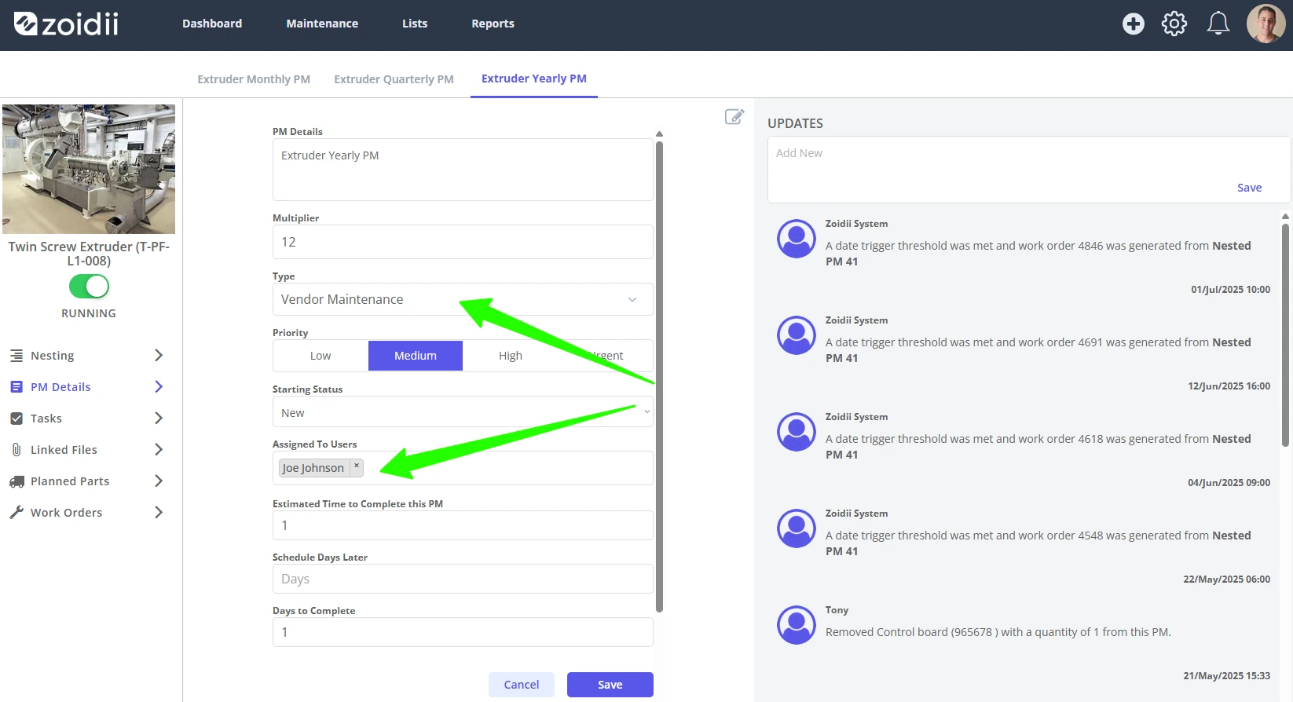Click Zoidii System avatar for work order 4691

coord(797,335)
